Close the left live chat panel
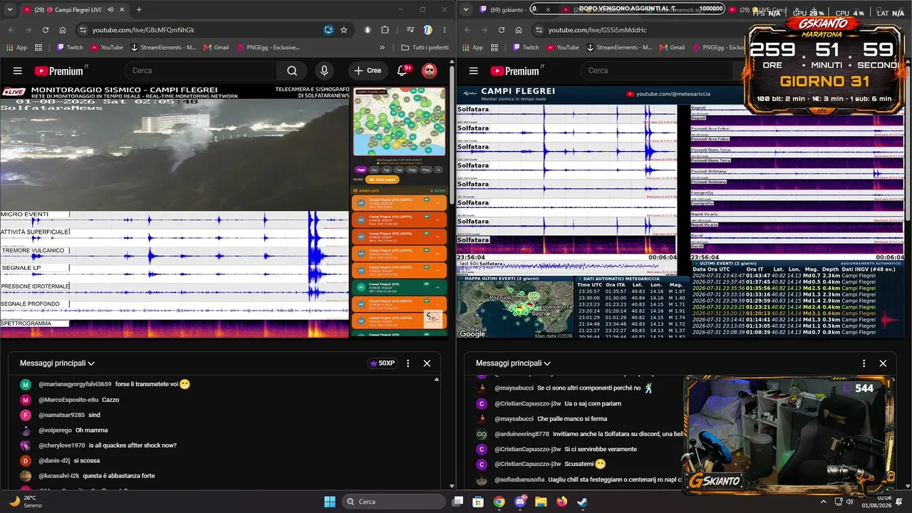This screenshot has width=912, height=513. pyautogui.click(x=427, y=363)
